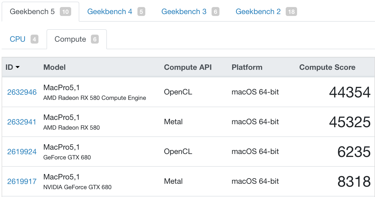Switch to the Geekbench 2 tab

(x=266, y=12)
